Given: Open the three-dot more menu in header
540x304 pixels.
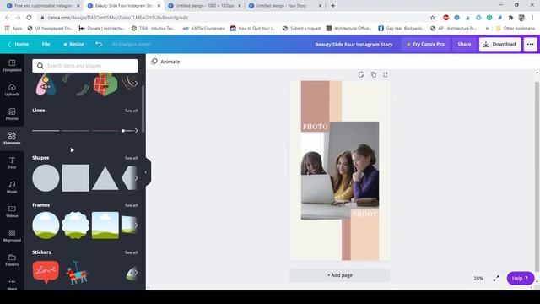Looking at the screenshot, I should click(x=531, y=44).
